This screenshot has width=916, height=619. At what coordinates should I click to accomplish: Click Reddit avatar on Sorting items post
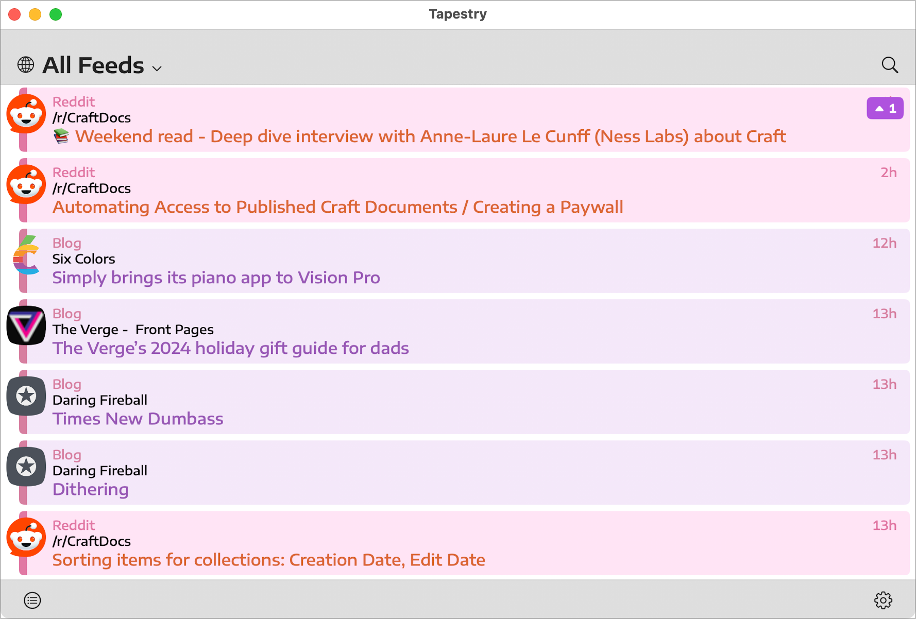[x=26, y=537]
